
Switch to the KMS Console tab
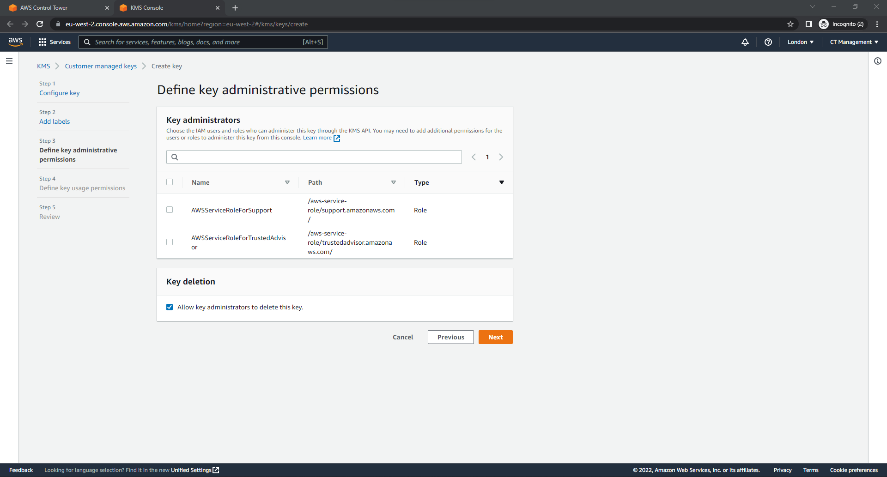tap(169, 8)
